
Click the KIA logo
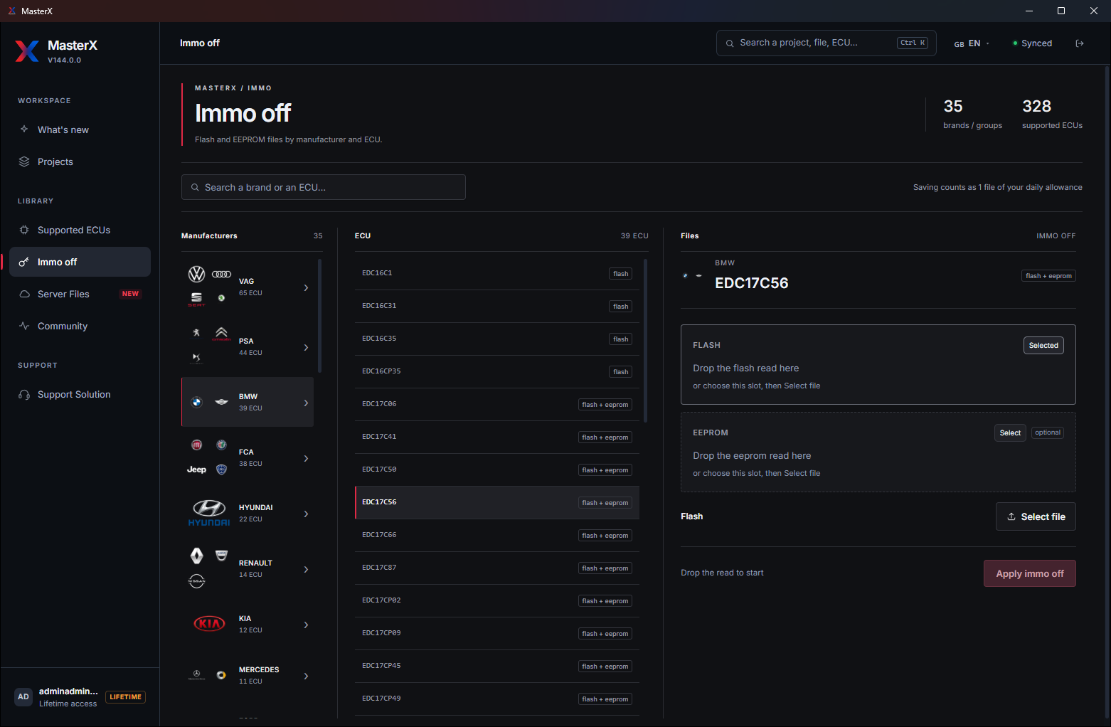(209, 624)
